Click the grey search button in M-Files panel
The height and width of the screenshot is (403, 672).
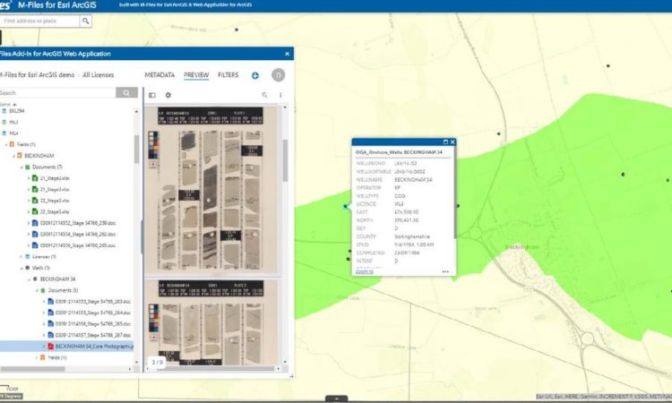pos(126,92)
